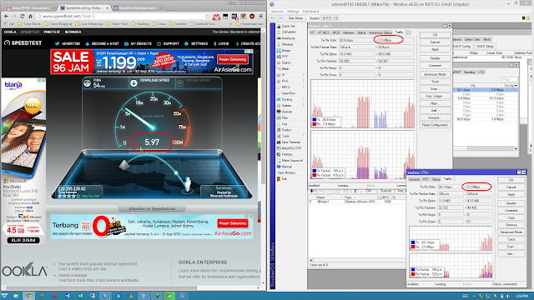This screenshot has width=534, height=300.
Task: Open the Settings menu in WinBox
Action: pyautogui.click(x=293, y=11)
